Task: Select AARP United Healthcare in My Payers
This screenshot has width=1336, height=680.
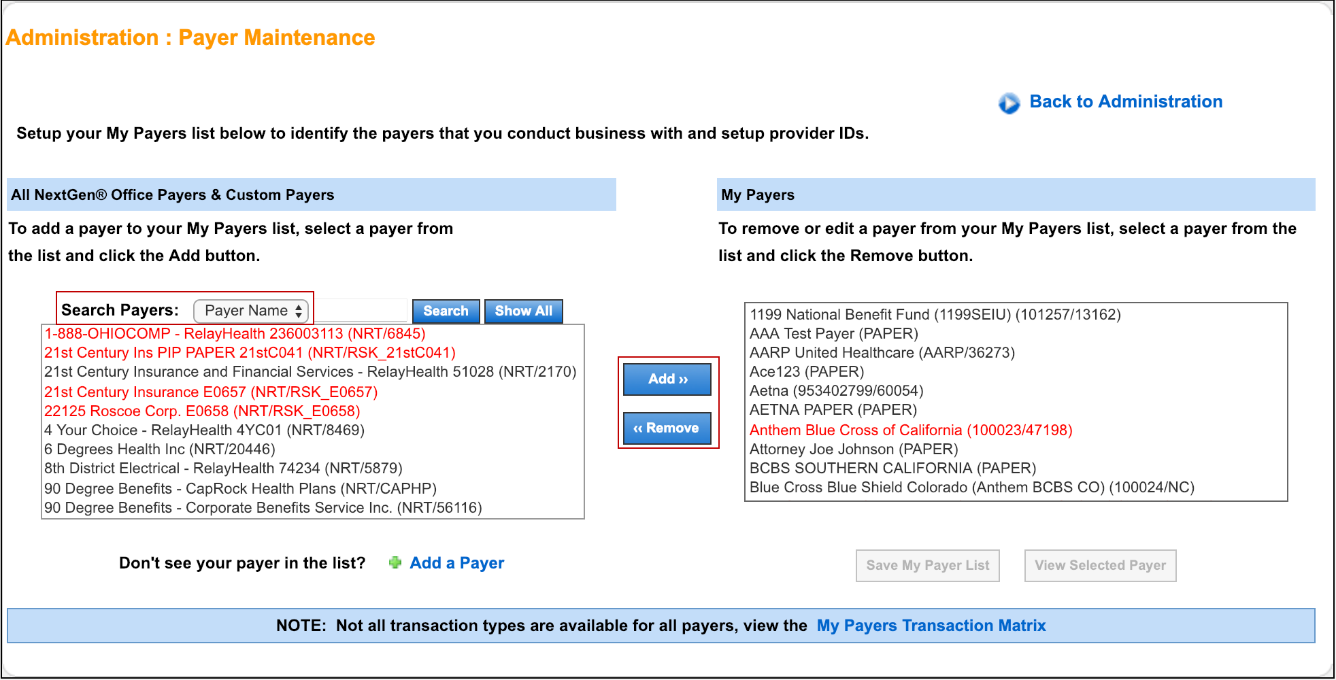Action: (1016, 353)
